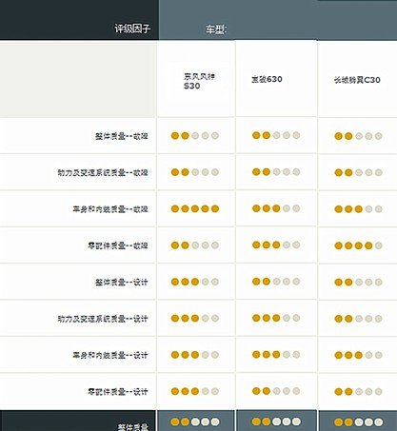
Task: Click the 评级因子 header cell
Action: [x=132, y=29]
